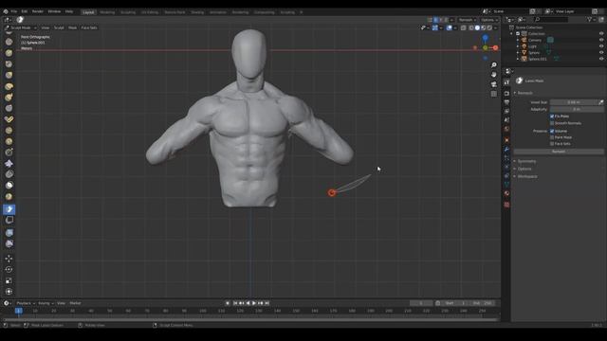
Task: Click the viewport zoom magnifier icon
Action: tap(493, 65)
